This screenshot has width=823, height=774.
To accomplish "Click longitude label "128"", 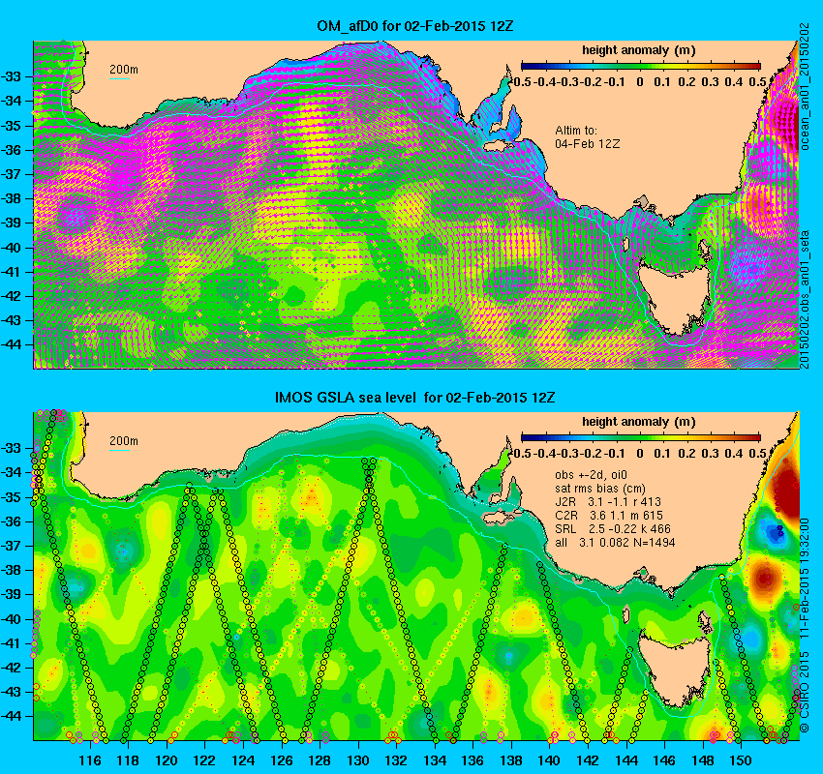I will [320, 760].
